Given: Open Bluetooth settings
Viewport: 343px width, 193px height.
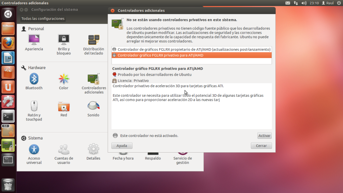Looking at the screenshot, I should [34, 81].
